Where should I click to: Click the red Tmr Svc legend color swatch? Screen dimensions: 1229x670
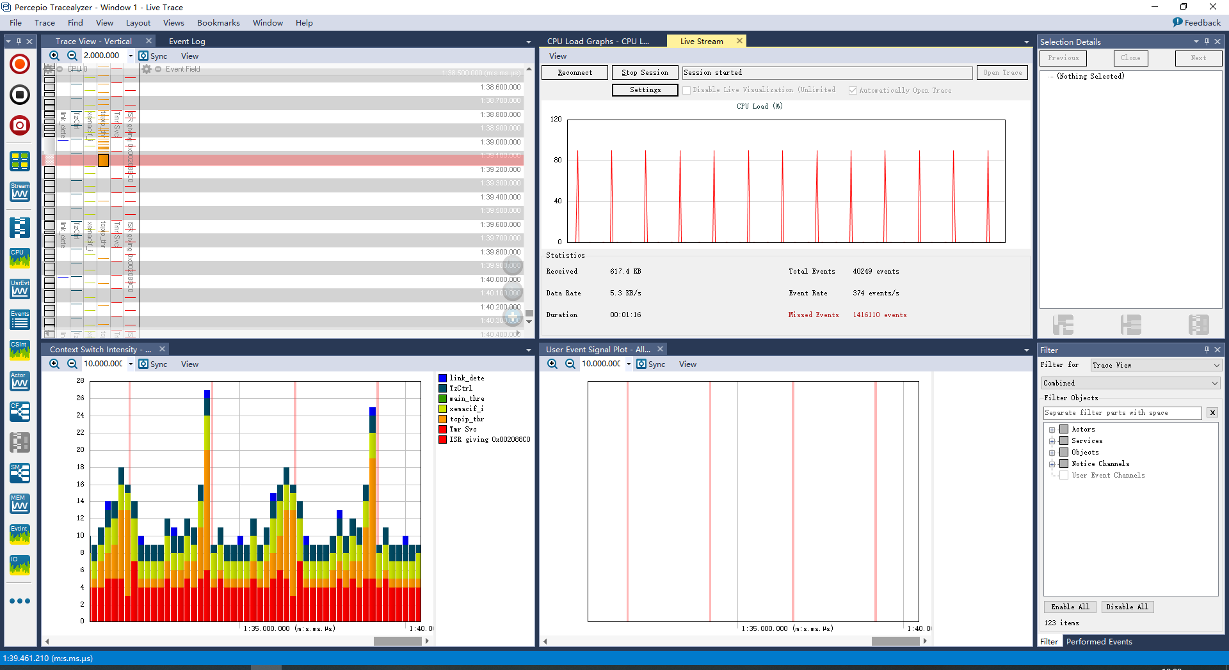(x=442, y=429)
